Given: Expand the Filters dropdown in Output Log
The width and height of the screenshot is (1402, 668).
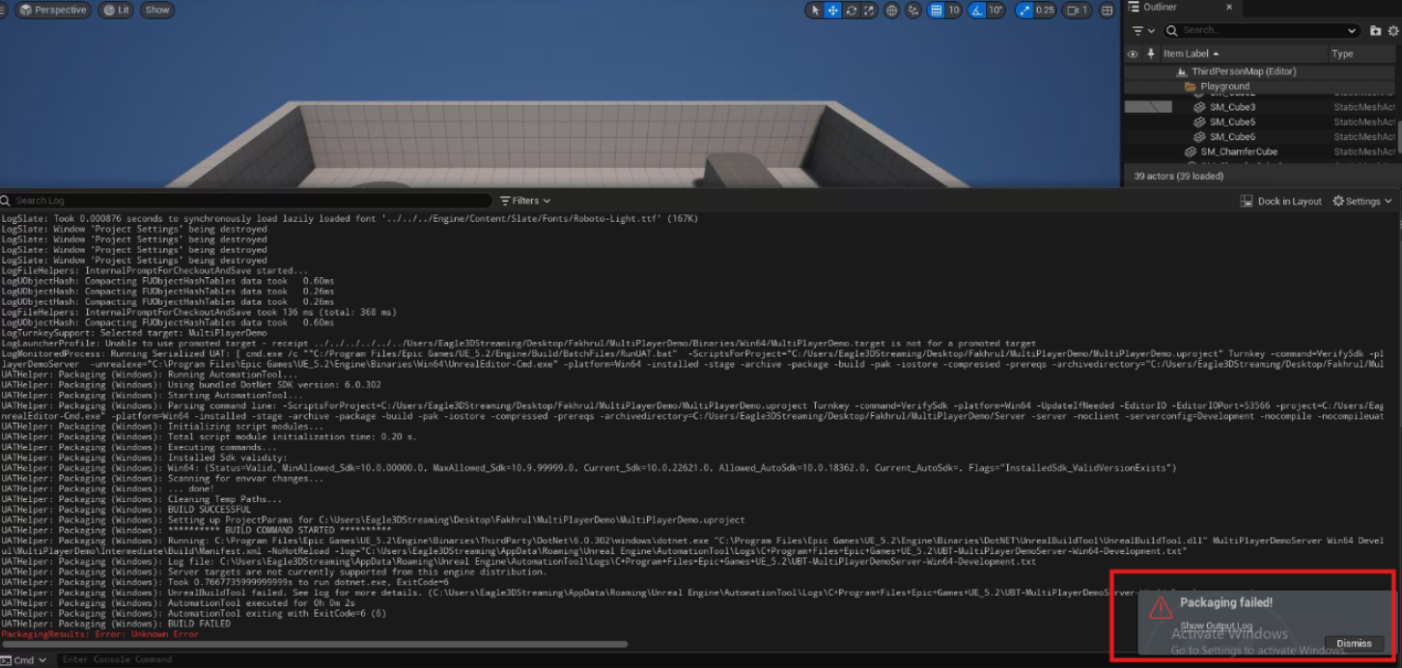Looking at the screenshot, I should 525,201.
